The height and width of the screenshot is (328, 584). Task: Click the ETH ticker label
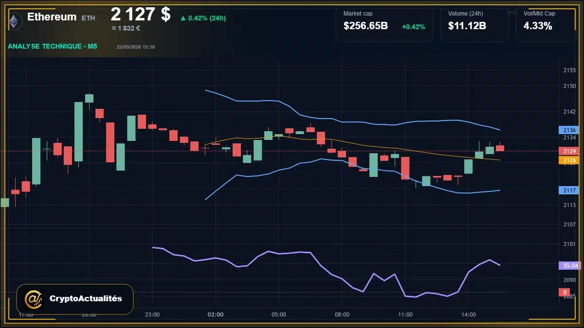[88, 18]
